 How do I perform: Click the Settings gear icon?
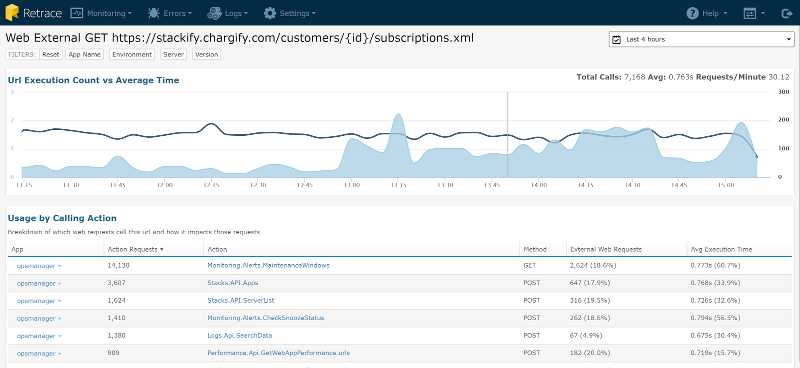coord(270,13)
